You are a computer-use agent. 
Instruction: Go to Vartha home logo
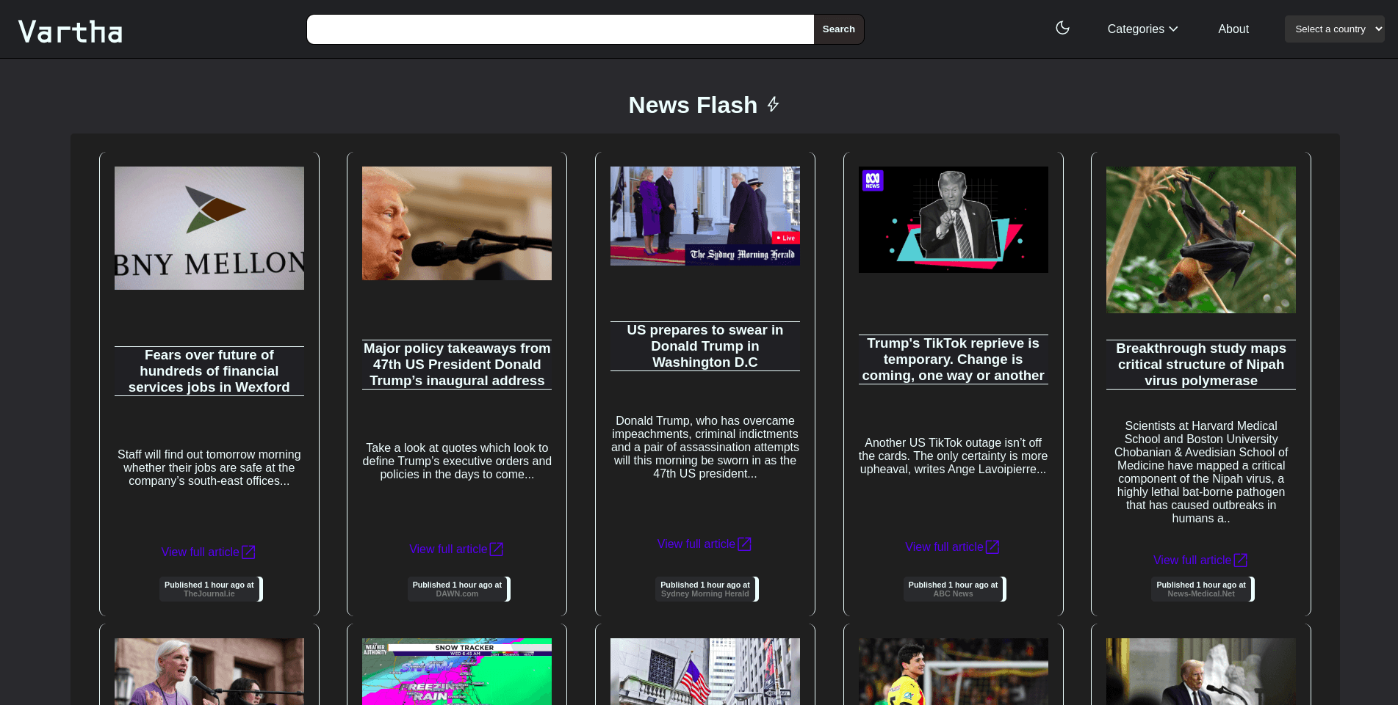[x=71, y=32]
